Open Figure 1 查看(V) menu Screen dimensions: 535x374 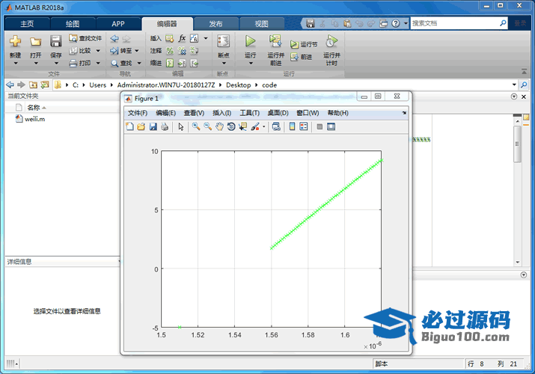[x=194, y=113]
